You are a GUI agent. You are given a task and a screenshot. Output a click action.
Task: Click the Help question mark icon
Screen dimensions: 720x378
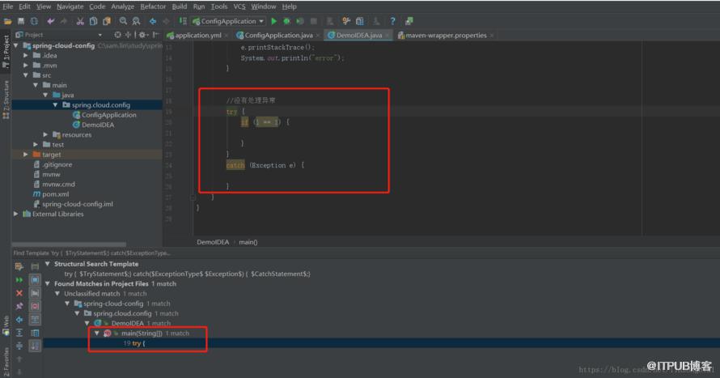click(x=392, y=21)
